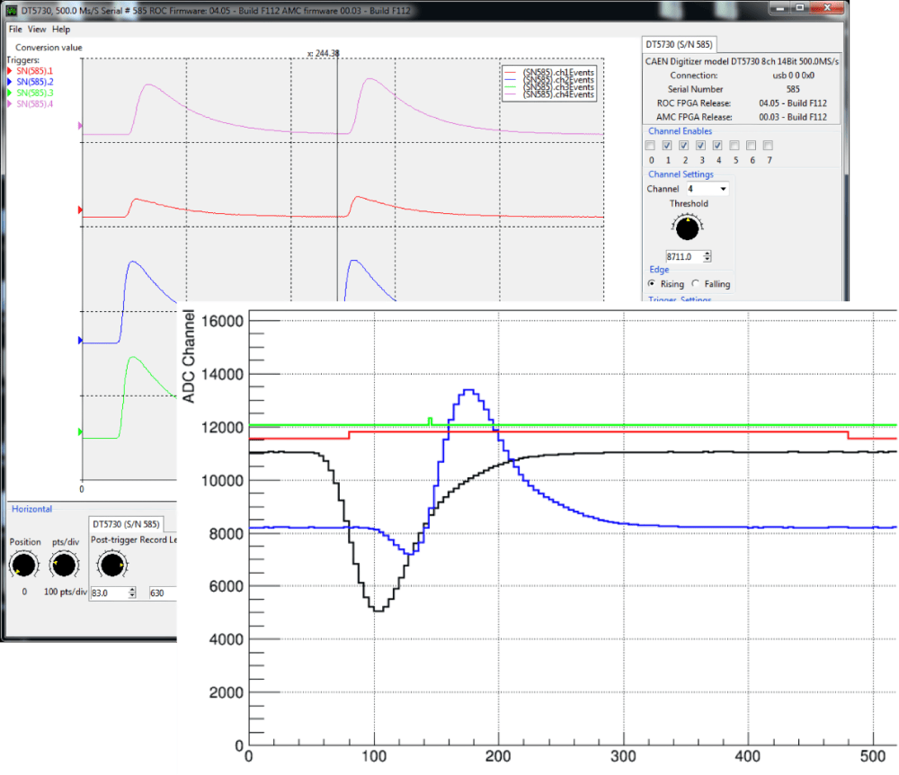Click the 100 pts/div readout

[66, 592]
